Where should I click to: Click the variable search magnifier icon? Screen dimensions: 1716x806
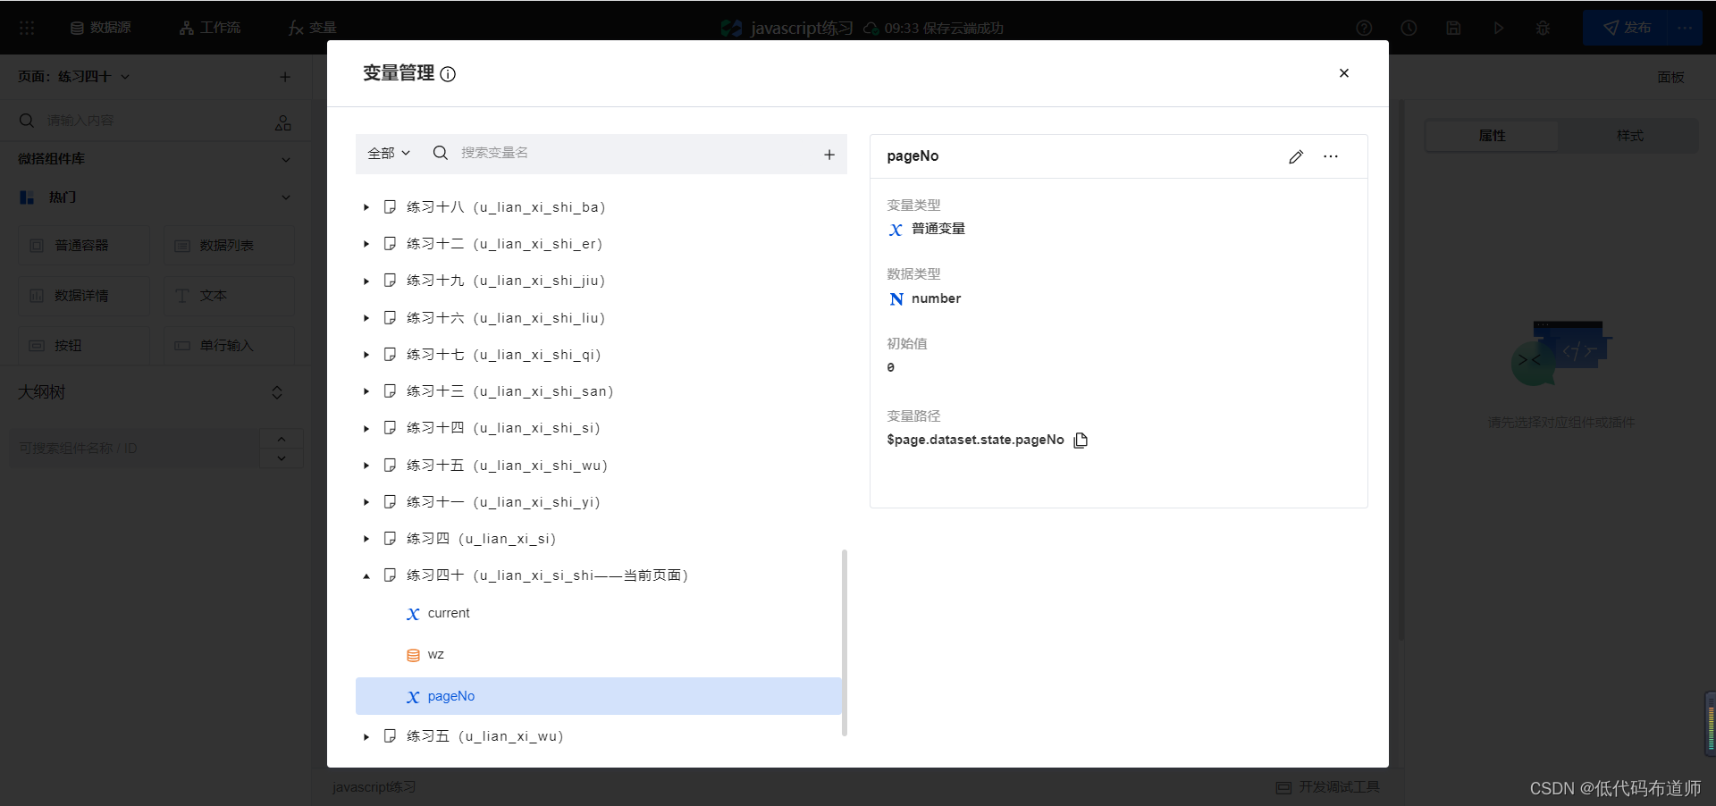pyautogui.click(x=440, y=153)
